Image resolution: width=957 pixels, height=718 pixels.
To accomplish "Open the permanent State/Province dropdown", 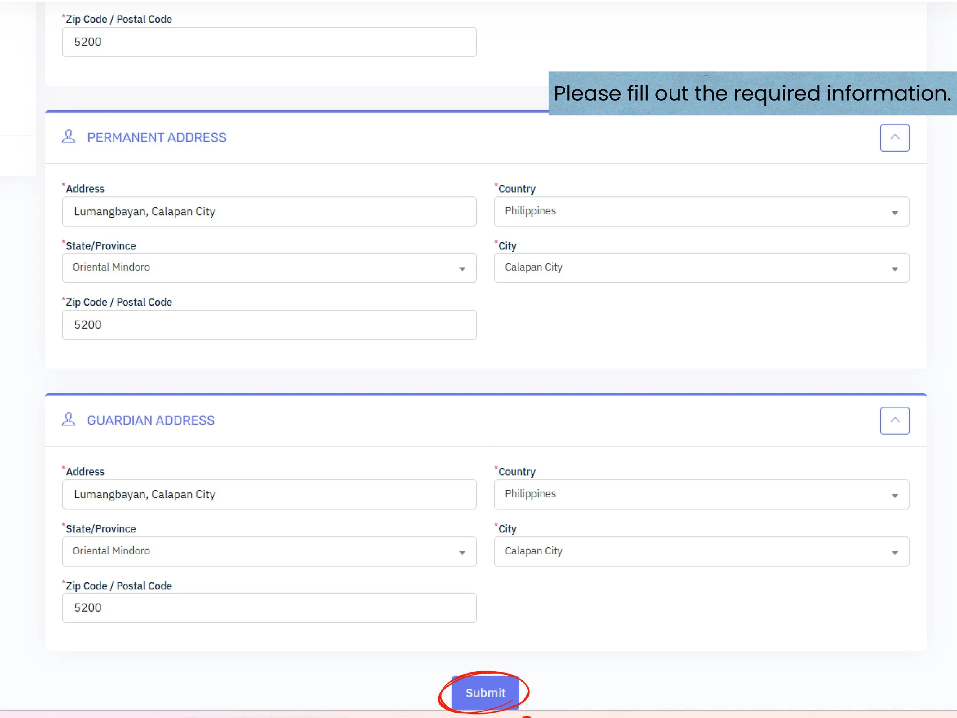I will pos(268,268).
